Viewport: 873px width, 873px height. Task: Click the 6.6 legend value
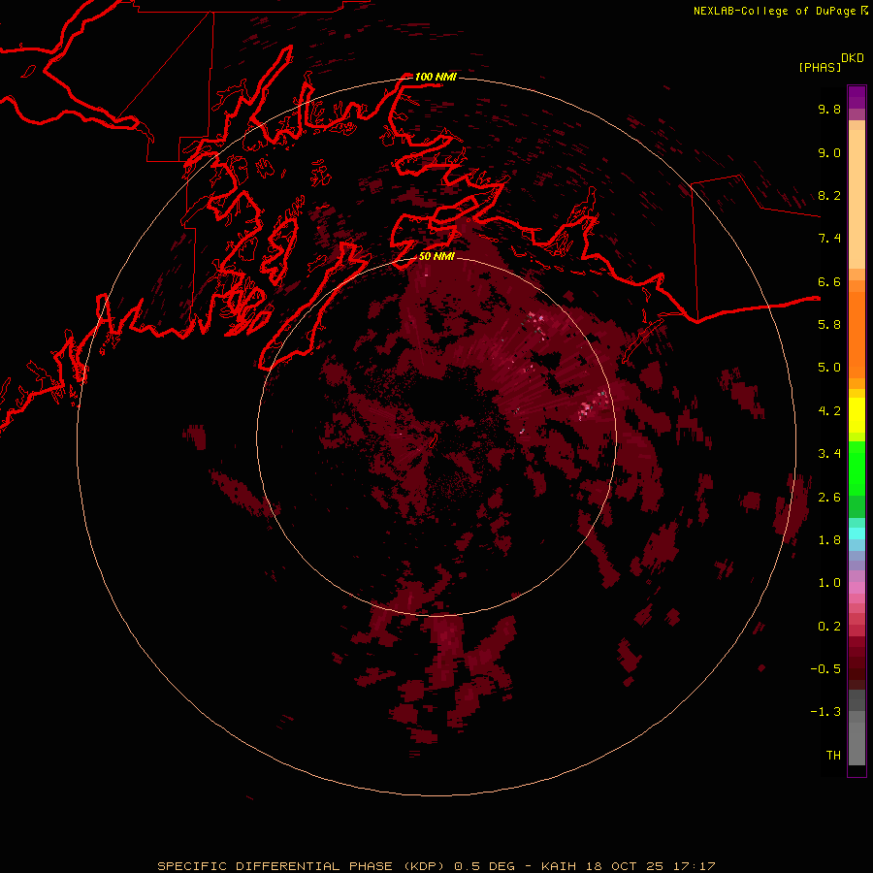(829, 281)
